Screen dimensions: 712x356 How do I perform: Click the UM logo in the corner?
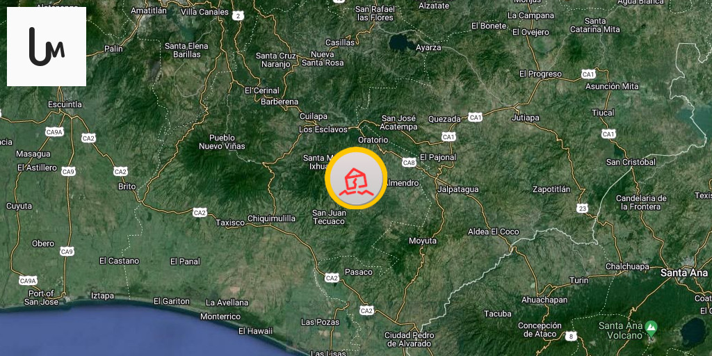click(x=47, y=47)
